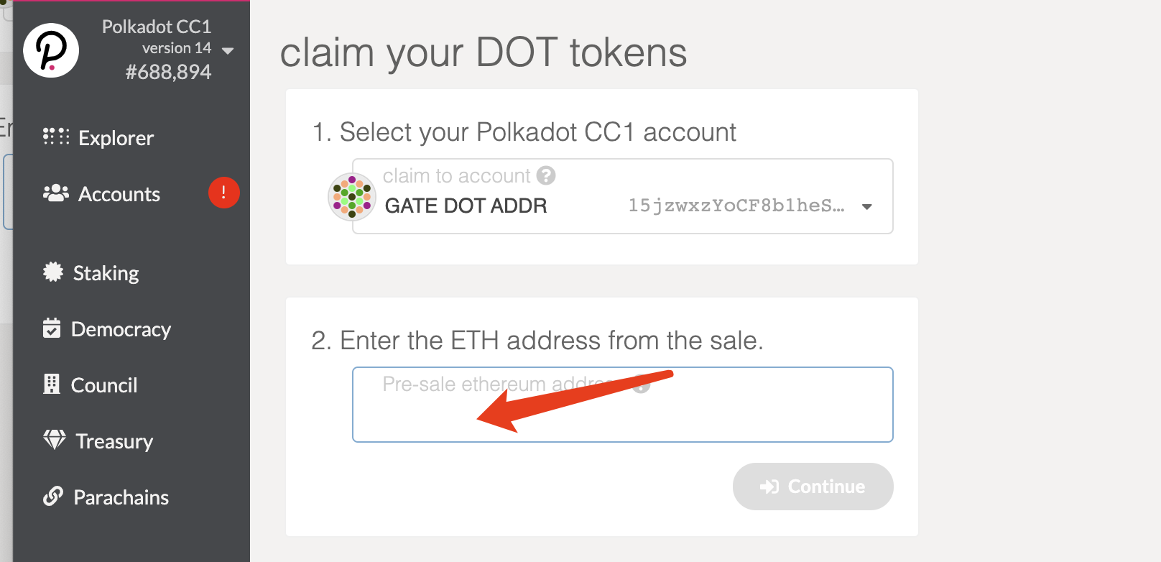This screenshot has width=1161, height=562.
Task: Click the Continue button
Action: point(813,487)
